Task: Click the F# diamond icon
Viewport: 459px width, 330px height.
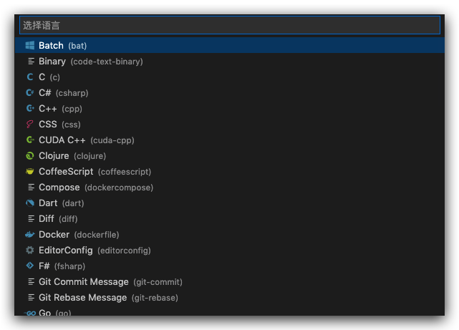Action: (30, 266)
